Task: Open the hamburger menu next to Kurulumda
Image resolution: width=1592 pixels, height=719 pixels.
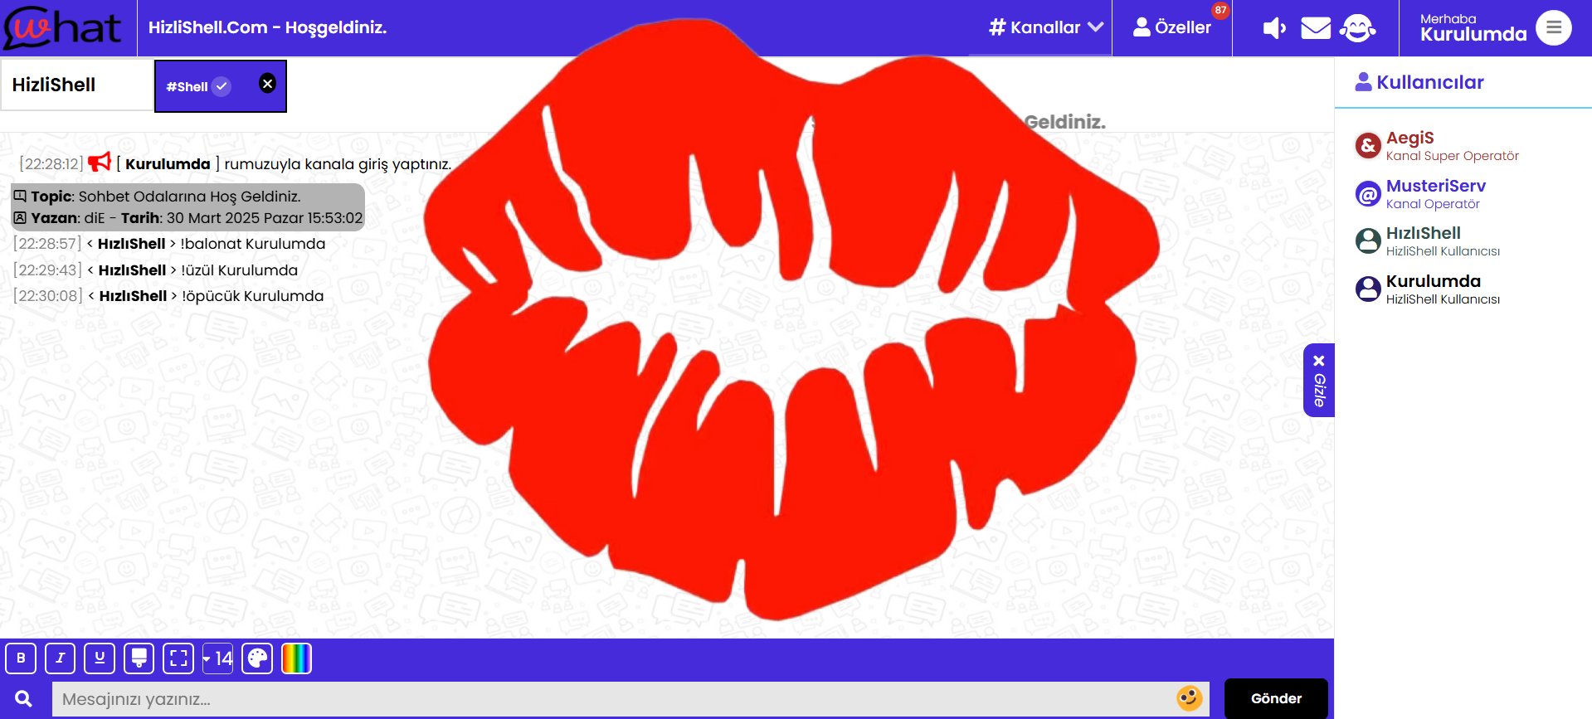Action: click(x=1553, y=27)
